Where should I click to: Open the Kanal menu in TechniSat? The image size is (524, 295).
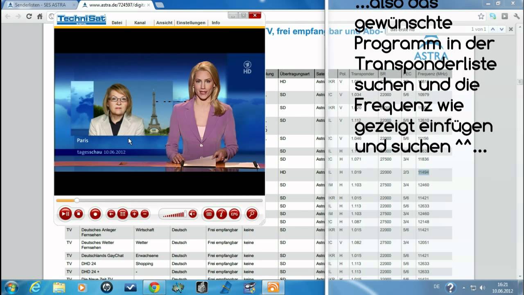pos(140,23)
